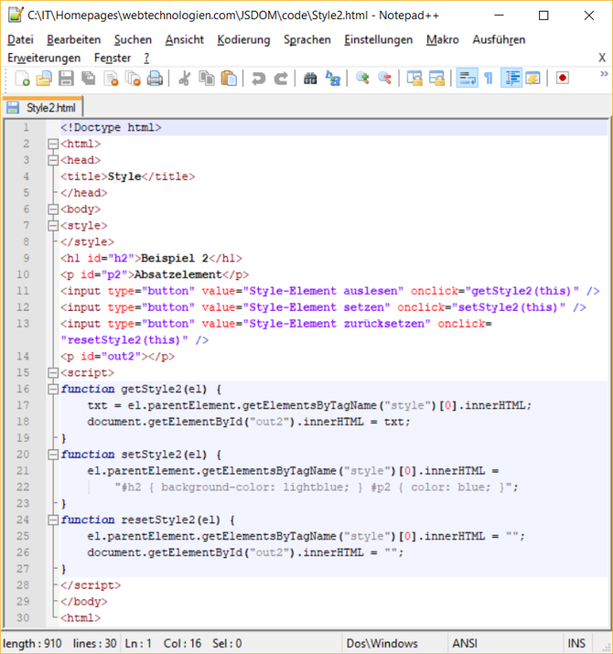
Task: Toggle show all characters pilcrow icon
Action: (489, 78)
